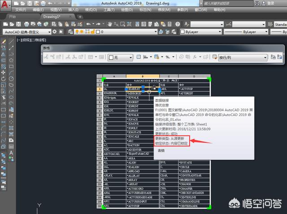Select table row header 10
This screenshot has width=287, height=214.
click(x=100, y=120)
